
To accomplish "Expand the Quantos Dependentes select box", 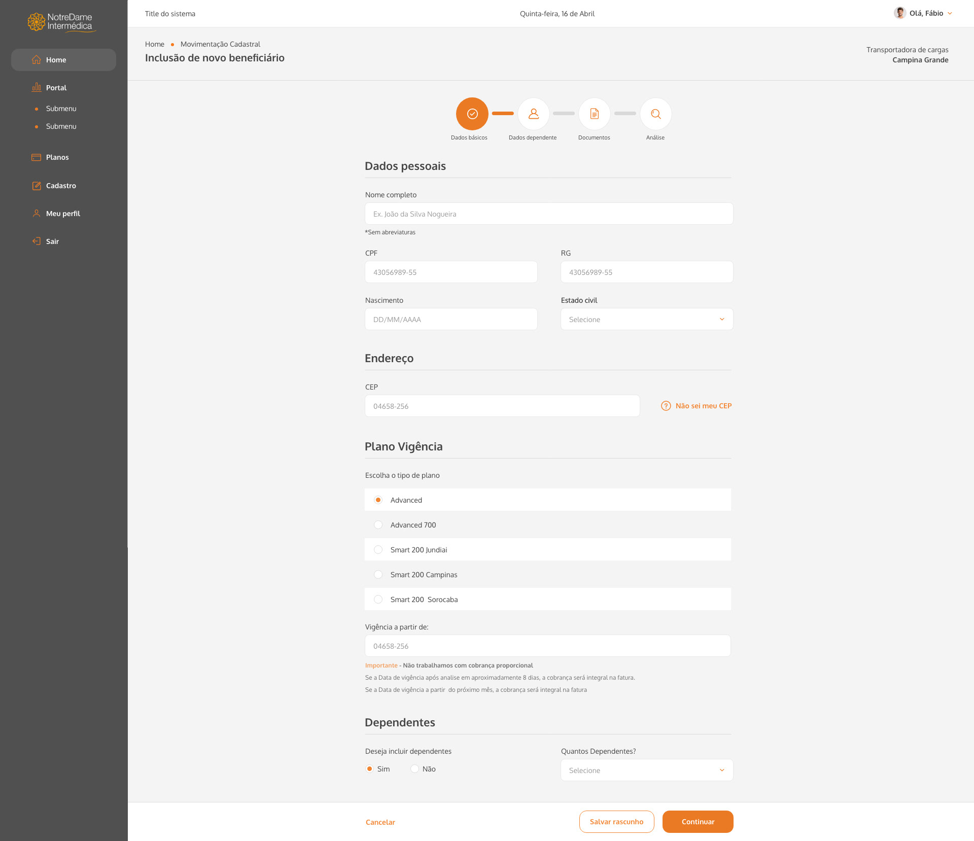I will pyautogui.click(x=646, y=770).
